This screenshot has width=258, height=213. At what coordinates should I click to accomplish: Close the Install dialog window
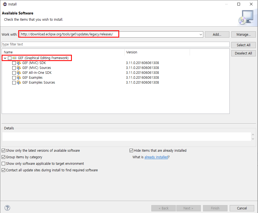tap(251, 4)
